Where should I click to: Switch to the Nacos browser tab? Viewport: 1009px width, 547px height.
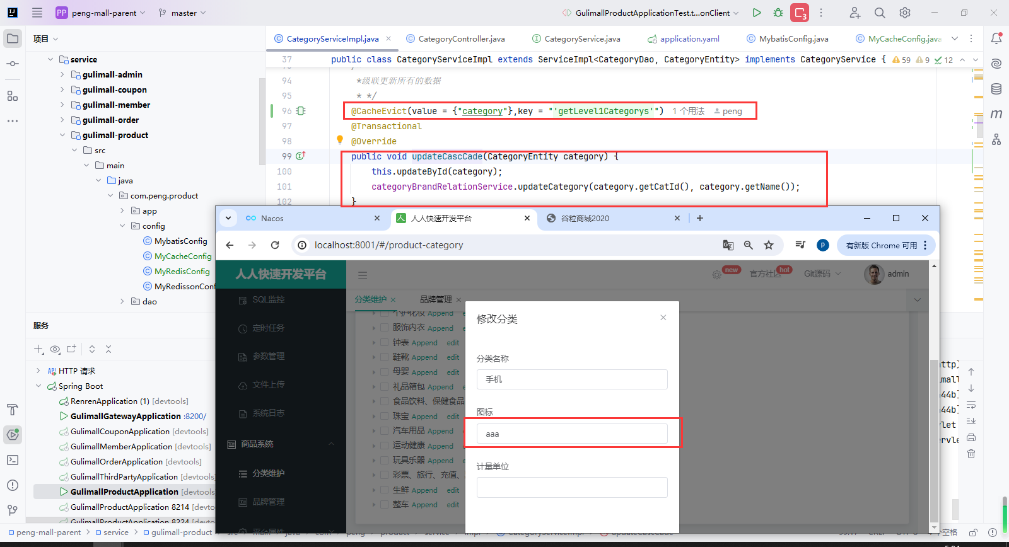tap(312, 218)
